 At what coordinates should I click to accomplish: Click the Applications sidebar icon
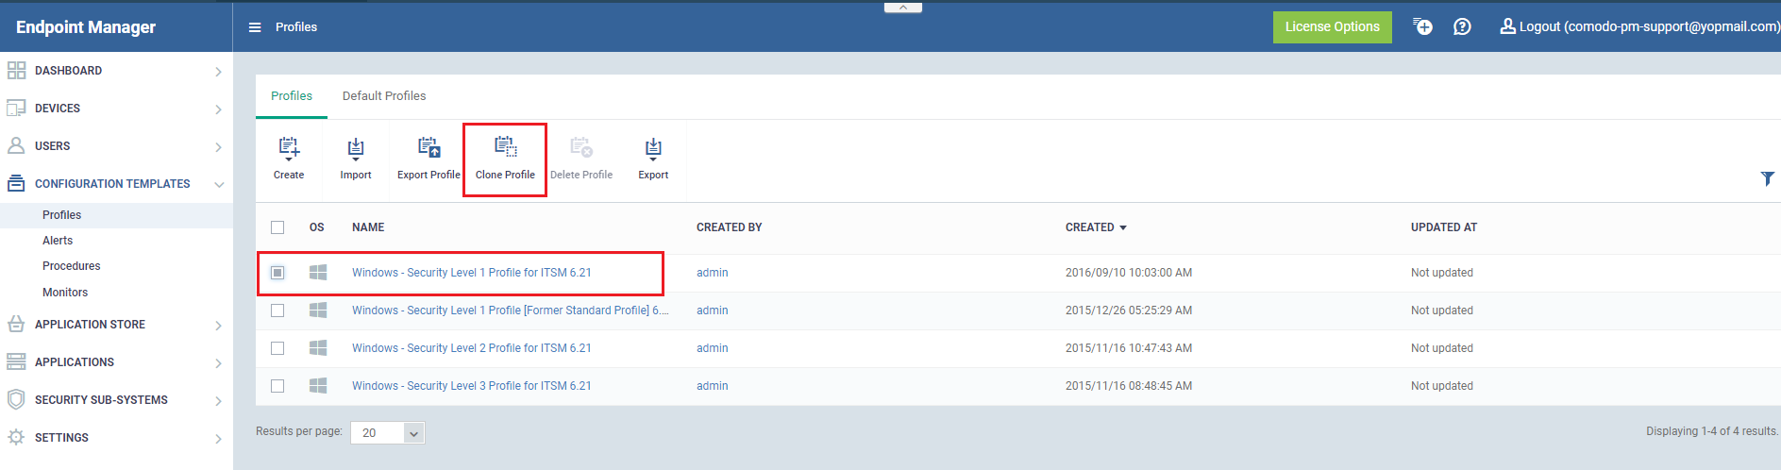(x=16, y=362)
